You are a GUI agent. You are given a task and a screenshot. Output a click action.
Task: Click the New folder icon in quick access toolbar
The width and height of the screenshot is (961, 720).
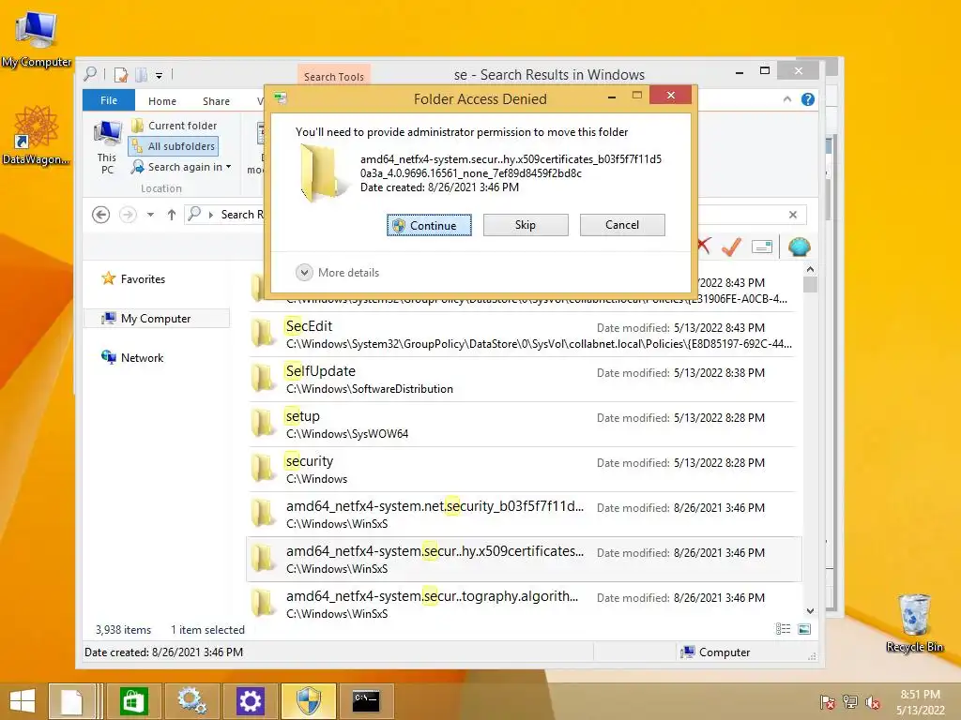[x=142, y=75]
